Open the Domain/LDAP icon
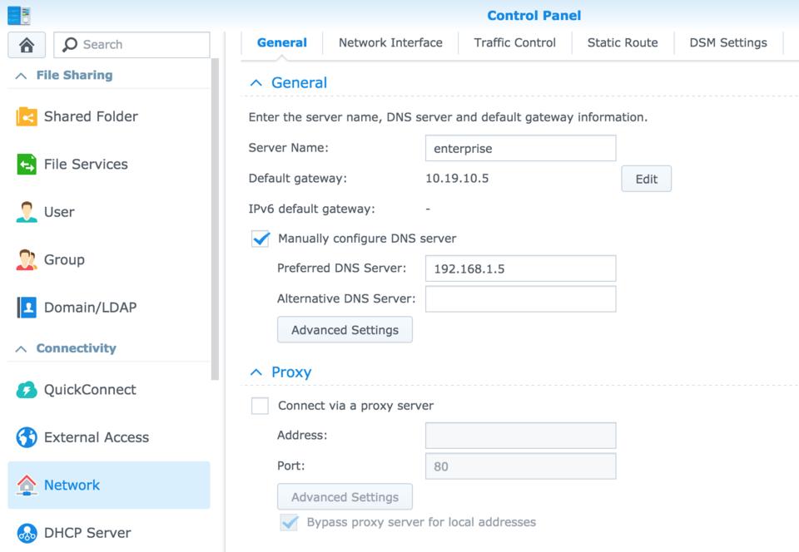 coord(27,308)
